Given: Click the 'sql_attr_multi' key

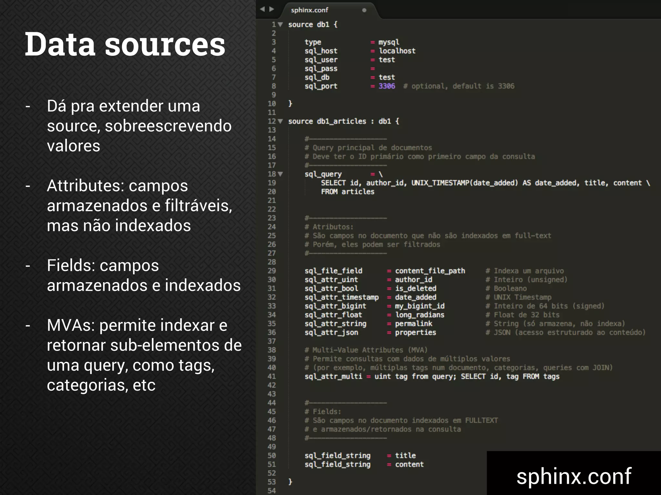Looking at the screenshot, I should pyautogui.click(x=333, y=376).
